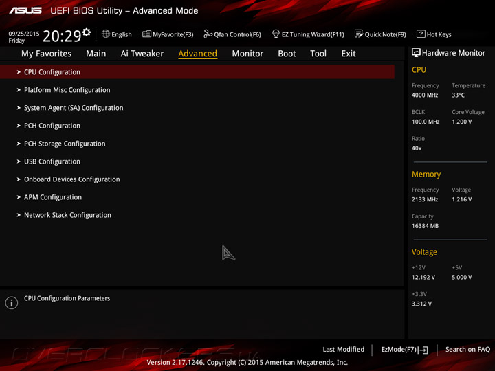The image size is (495, 371).
Task: Expand Network Stack Configuration arrow
Action: pyautogui.click(x=19, y=215)
